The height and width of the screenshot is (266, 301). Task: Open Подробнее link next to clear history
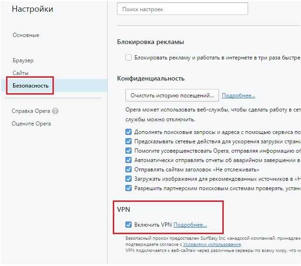coord(239,96)
